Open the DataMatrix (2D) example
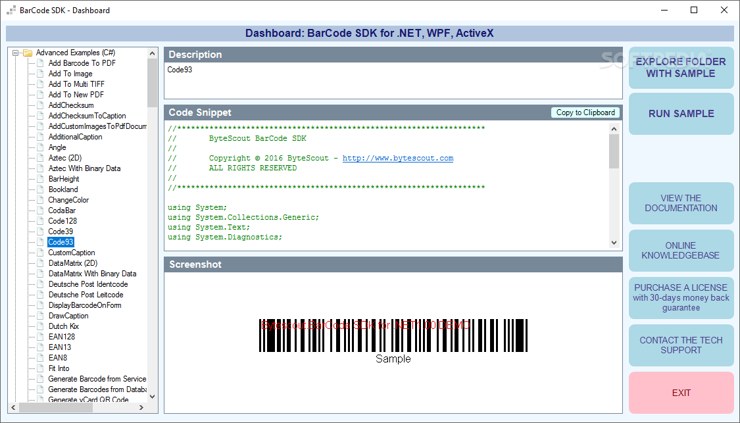This screenshot has height=423, width=740. (x=72, y=263)
